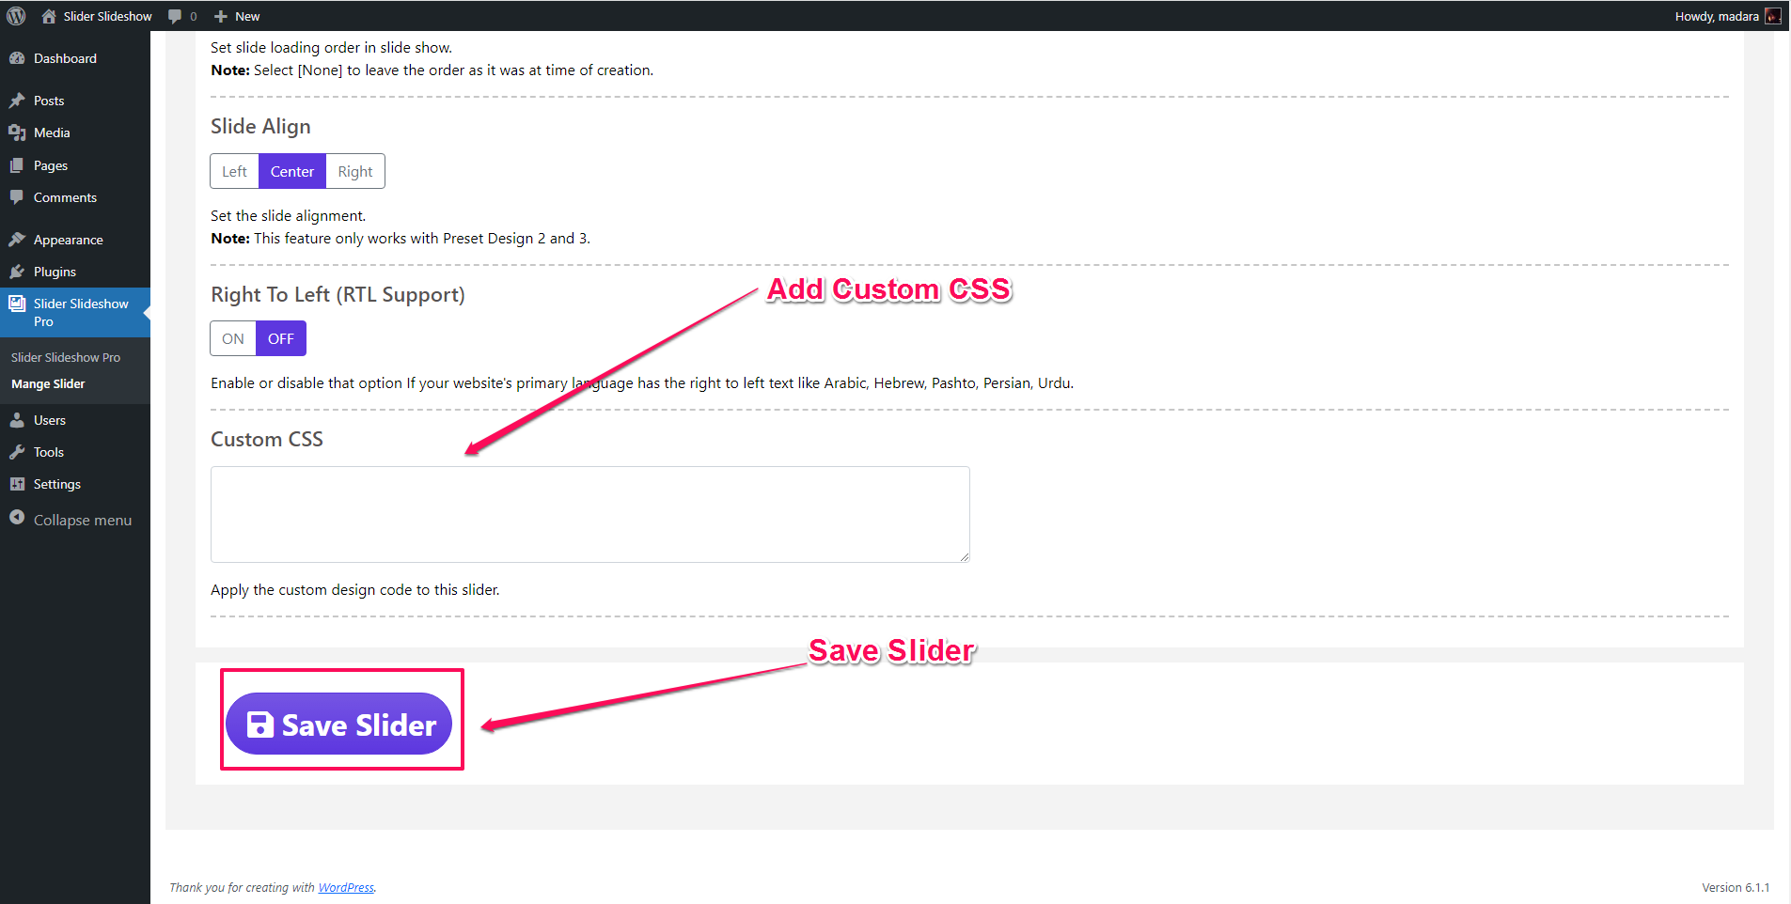Go to Media menu item
The width and height of the screenshot is (1791, 904).
pos(75,132)
